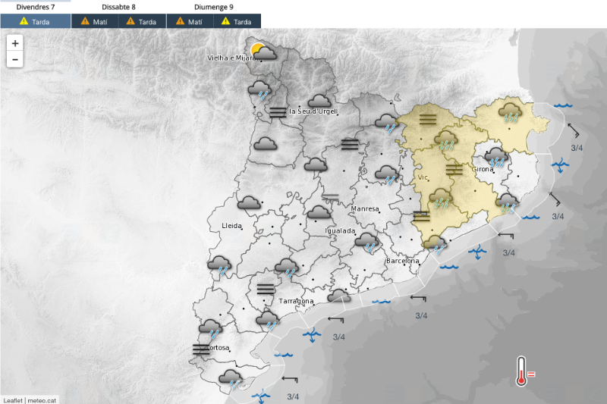Select Divendres 7 Tarda forecast tab
607x404 pixels.
coord(36,22)
